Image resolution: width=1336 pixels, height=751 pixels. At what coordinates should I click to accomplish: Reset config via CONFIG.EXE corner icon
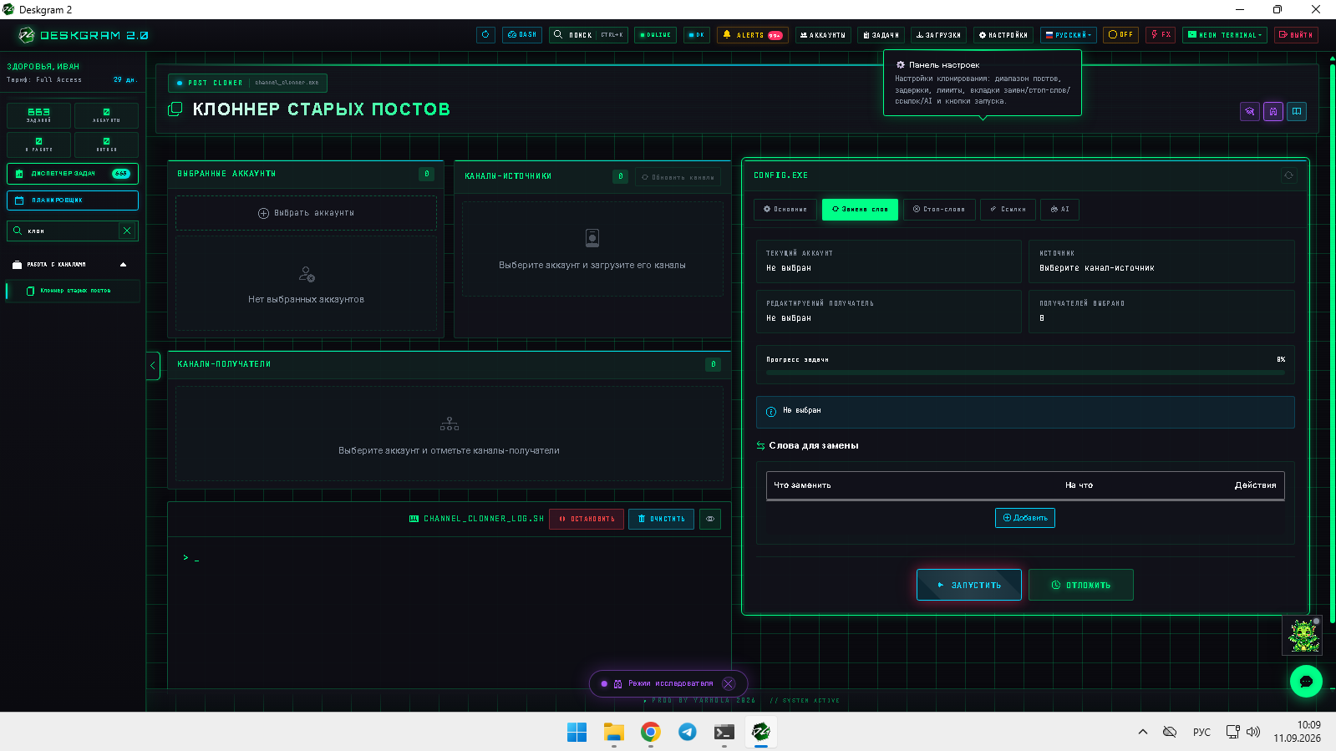click(1288, 175)
